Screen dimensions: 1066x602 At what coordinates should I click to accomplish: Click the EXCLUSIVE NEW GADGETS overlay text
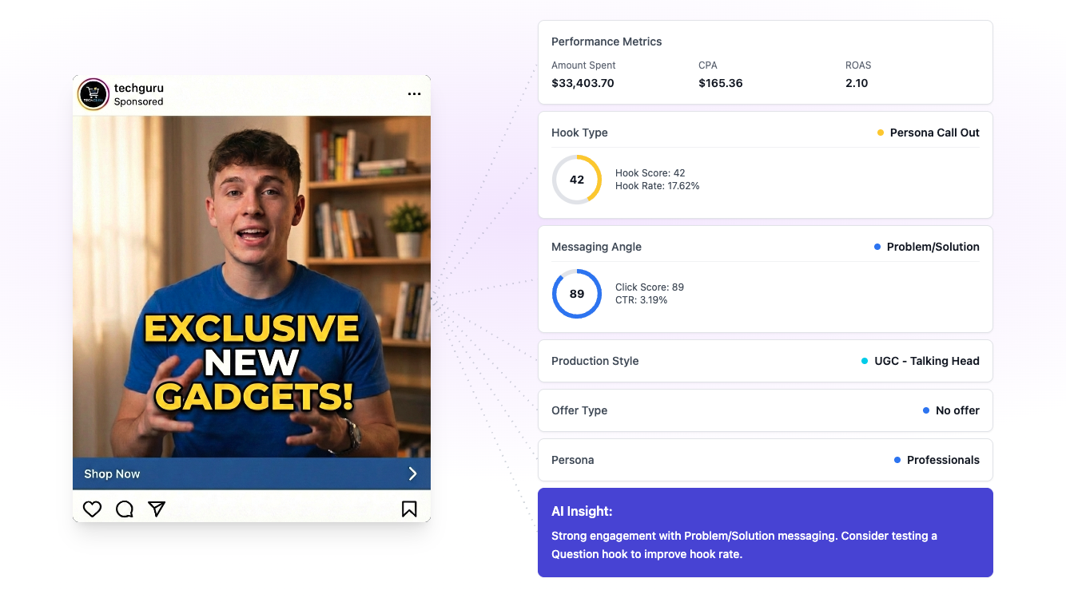tap(252, 362)
